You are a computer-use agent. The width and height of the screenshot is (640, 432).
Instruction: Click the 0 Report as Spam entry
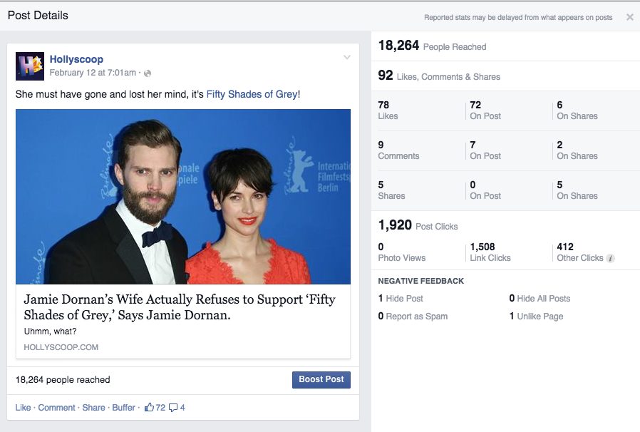[413, 317]
